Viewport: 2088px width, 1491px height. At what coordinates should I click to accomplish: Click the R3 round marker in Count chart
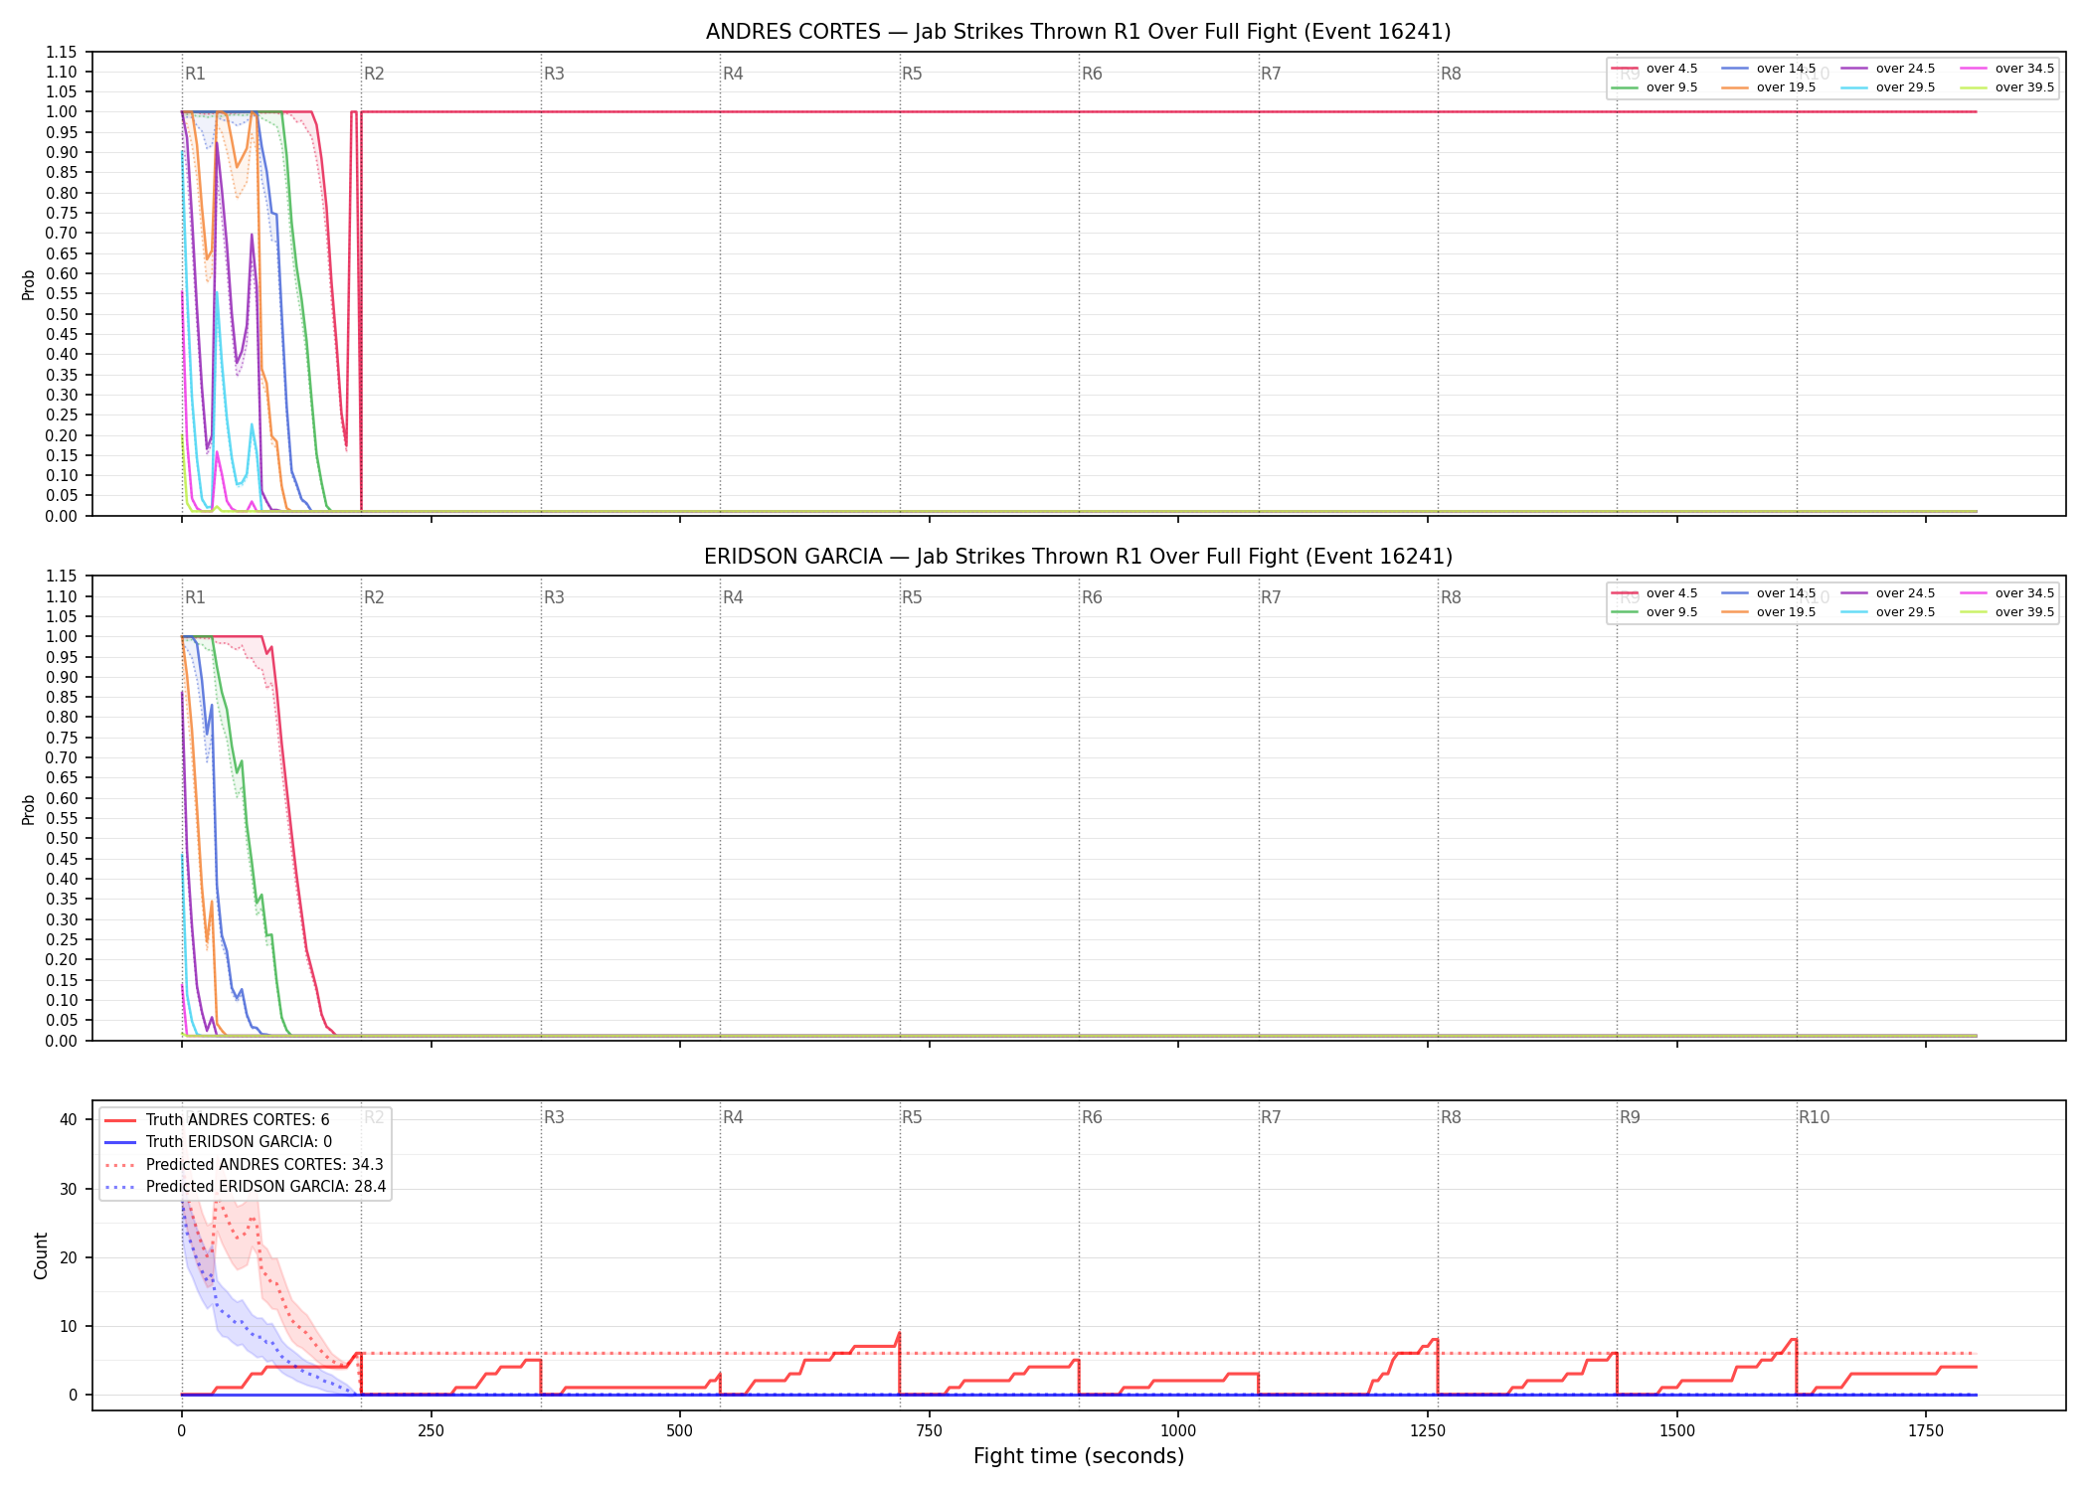tap(554, 1117)
